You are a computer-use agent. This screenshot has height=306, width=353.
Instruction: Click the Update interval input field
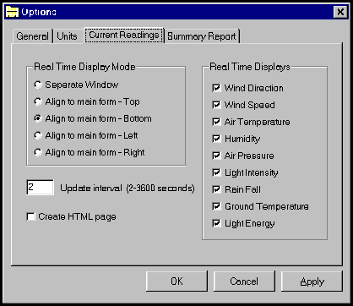tap(40, 188)
